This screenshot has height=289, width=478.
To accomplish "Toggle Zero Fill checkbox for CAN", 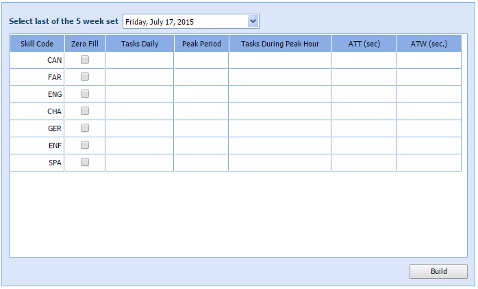I will [x=85, y=60].
